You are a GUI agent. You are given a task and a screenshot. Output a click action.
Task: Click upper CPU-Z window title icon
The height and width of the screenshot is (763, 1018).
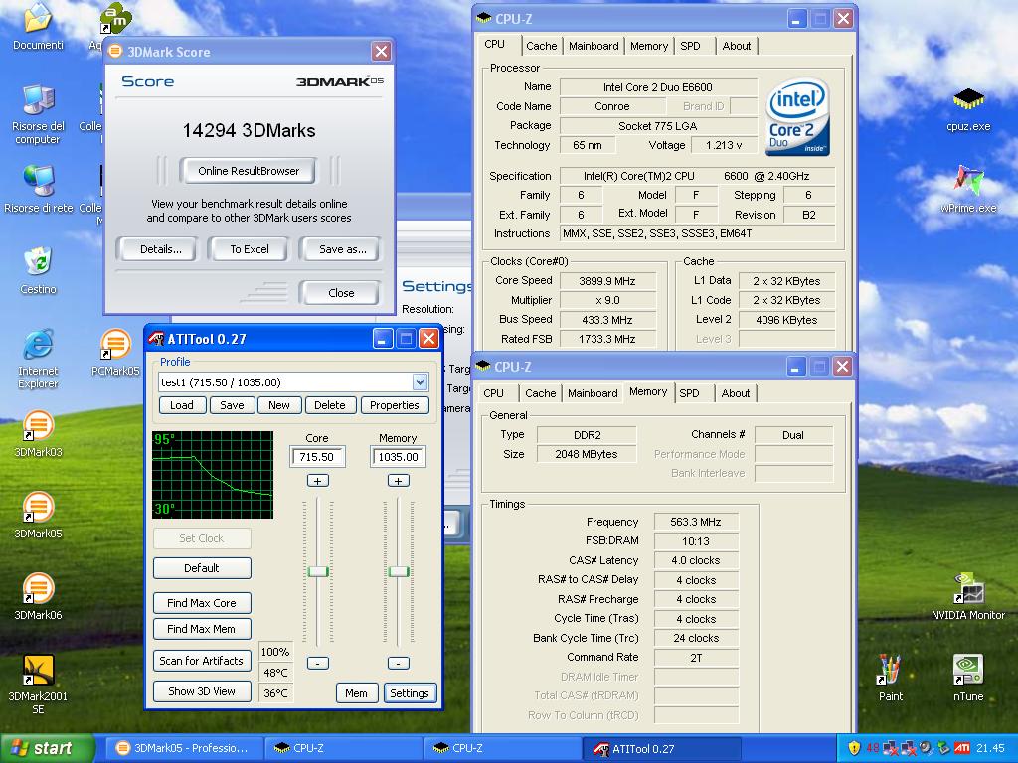pyautogui.click(x=484, y=18)
